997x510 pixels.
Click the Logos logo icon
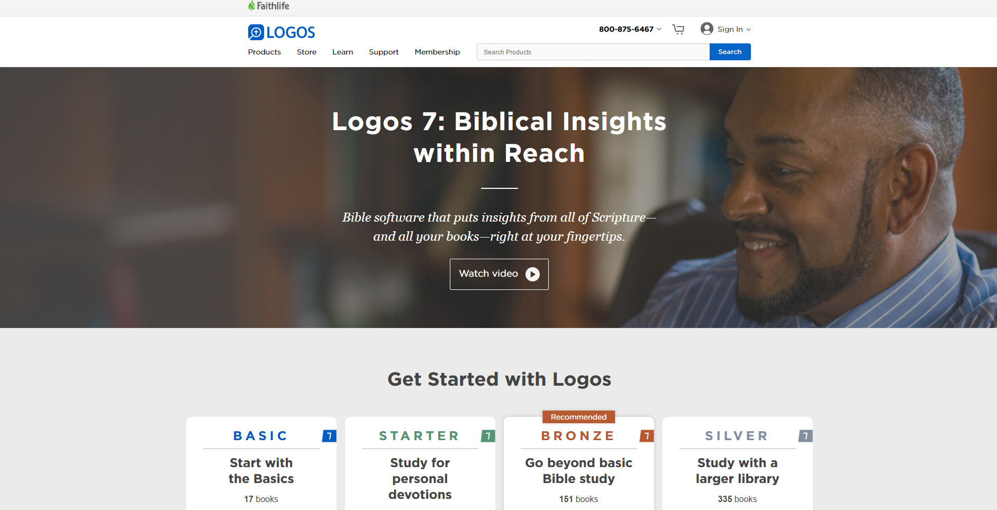pyautogui.click(x=256, y=32)
